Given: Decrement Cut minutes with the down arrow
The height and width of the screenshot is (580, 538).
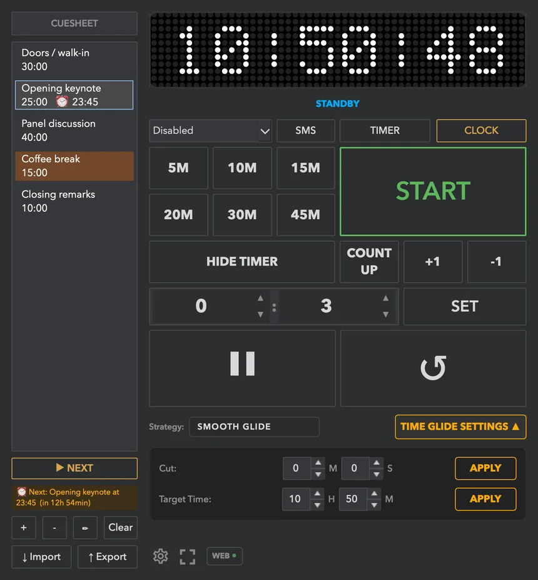Looking at the screenshot, I should coord(318,474).
